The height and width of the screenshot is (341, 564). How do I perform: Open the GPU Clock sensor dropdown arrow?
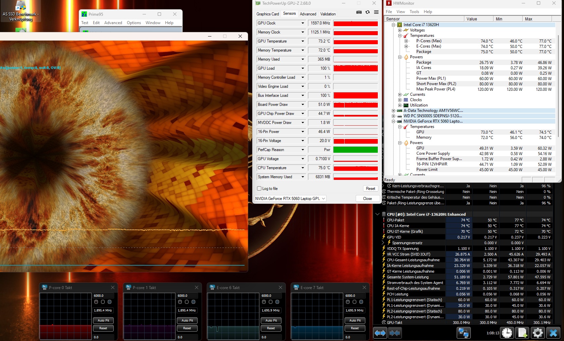[x=303, y=23]
